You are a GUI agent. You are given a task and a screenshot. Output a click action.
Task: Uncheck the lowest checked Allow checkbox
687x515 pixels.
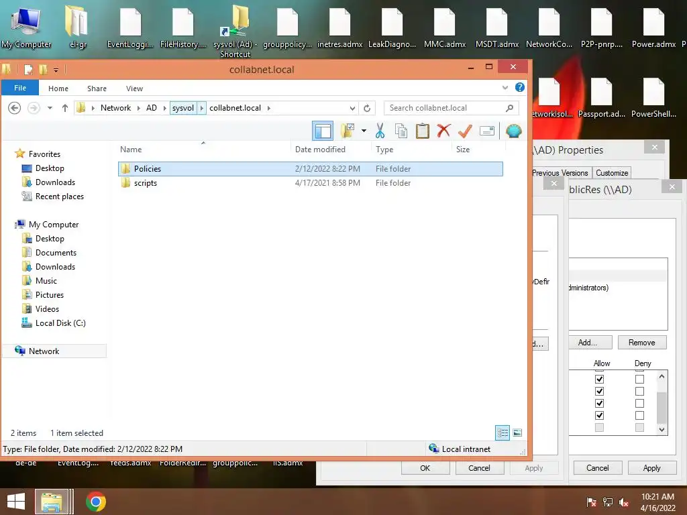coord(599,415)
